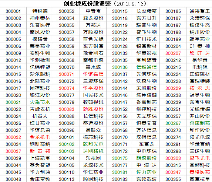Click the cell 探路者

40,39
